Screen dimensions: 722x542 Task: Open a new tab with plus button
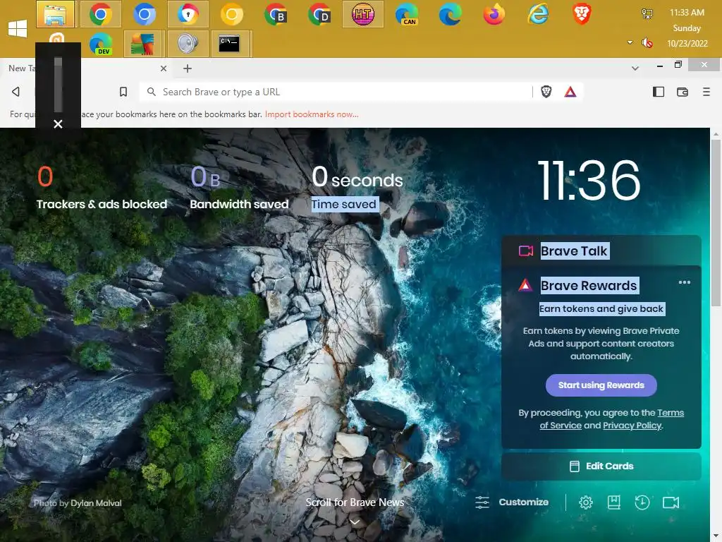click(x=188, y=68)
